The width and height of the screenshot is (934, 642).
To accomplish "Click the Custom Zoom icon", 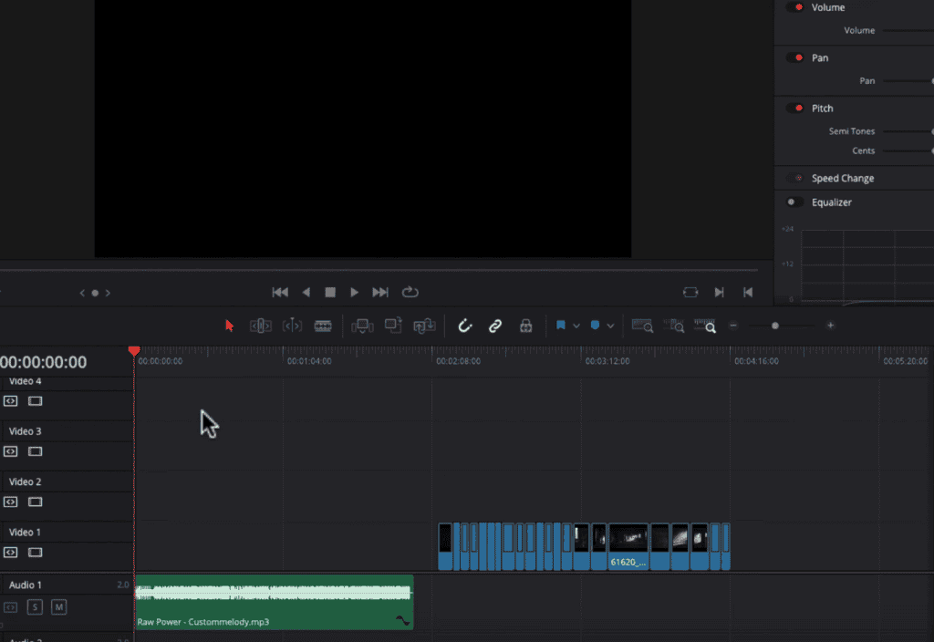I will pos(705,326).
